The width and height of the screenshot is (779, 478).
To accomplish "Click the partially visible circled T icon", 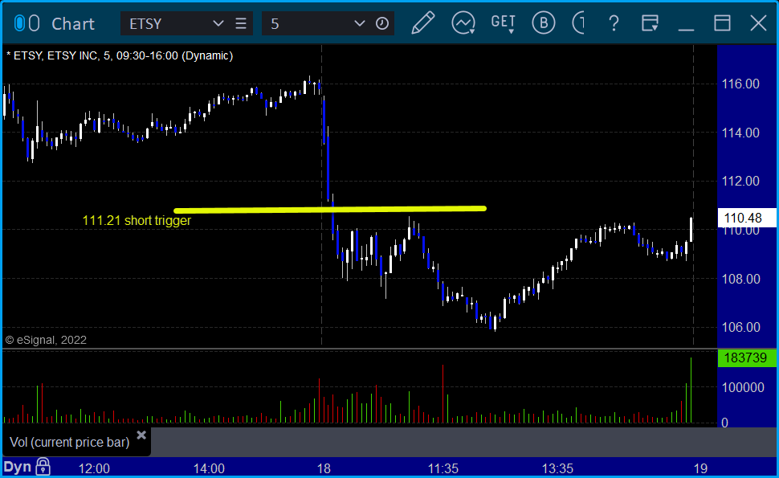I will click(x=579, y=23).
